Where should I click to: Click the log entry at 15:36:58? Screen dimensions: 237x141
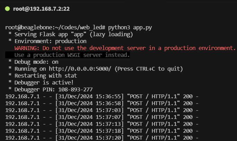click(102, 103)
